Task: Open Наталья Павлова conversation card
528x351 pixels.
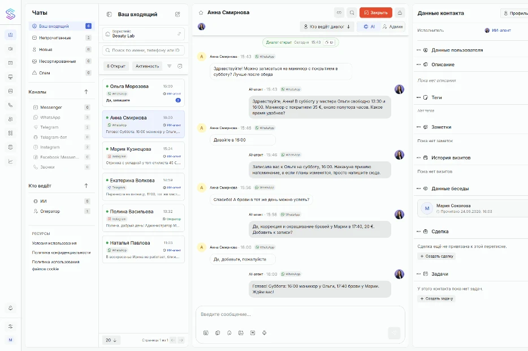Action: (144, 249)
